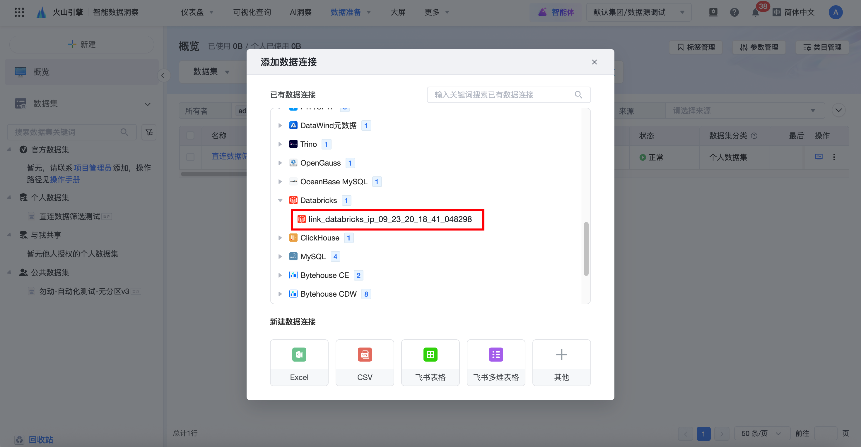Choose the 飞书表格 connection icon
This screenshot has height=447, width=861.
point(430,355)
